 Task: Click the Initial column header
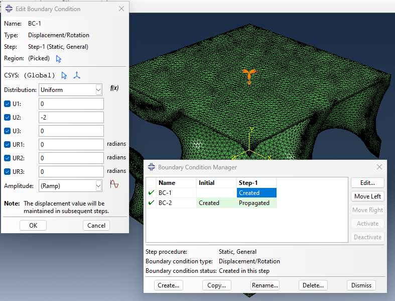(x=216, y=183)
